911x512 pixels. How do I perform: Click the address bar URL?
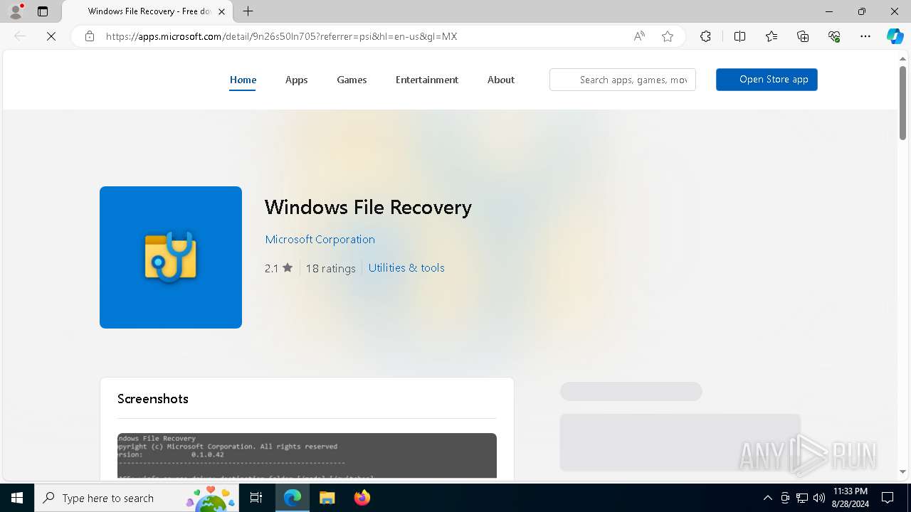[x=281, y=36]
